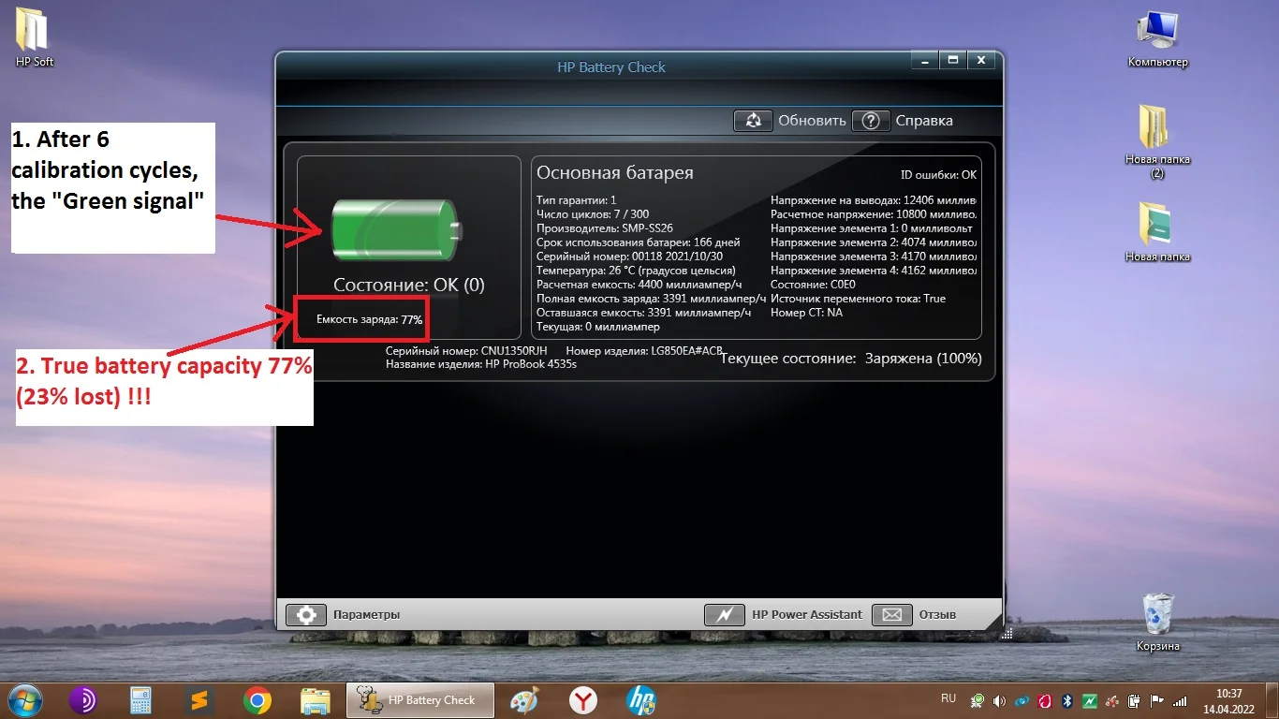Viewport: 1279px width, 719px height.
Task: Launch Yandex Browser from the taskbar
Action: [582, 700]
